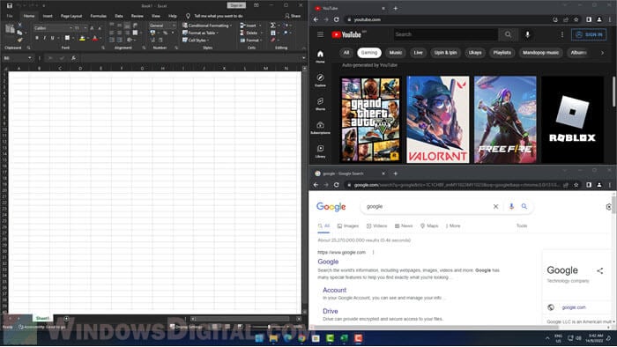Switch to the Videos tab in Google results
This screenshot has width=617, height=347.
coord(376,226)
